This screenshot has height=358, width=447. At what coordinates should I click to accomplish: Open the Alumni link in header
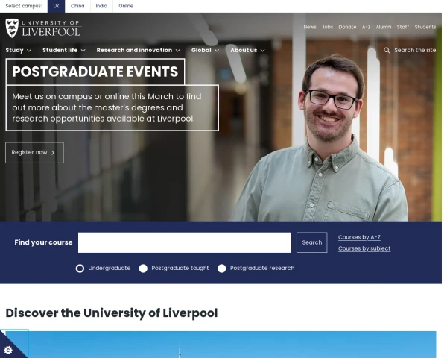383,27
